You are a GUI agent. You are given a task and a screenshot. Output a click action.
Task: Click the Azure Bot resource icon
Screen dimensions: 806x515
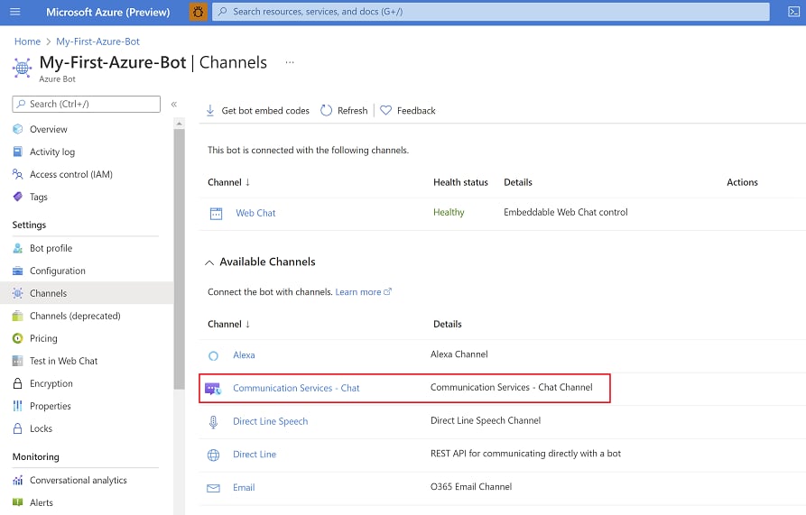22,68
